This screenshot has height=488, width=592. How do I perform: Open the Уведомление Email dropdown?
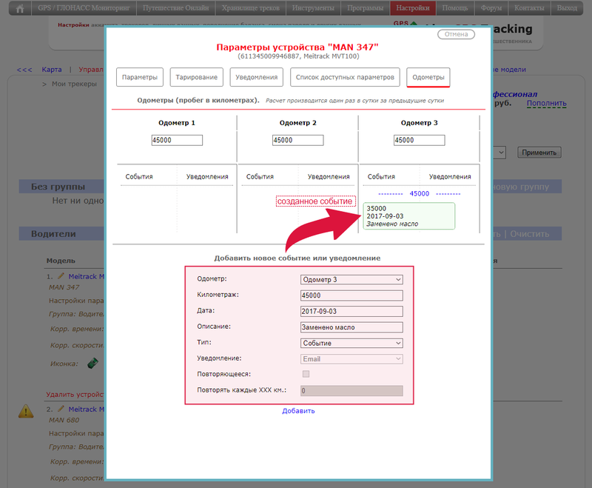(x=351, y=359)
